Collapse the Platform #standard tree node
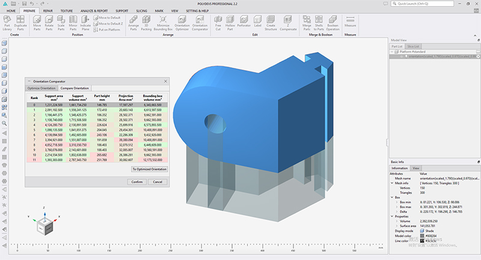This screenshot has width=481, height=260. click(x=392, y=52)
